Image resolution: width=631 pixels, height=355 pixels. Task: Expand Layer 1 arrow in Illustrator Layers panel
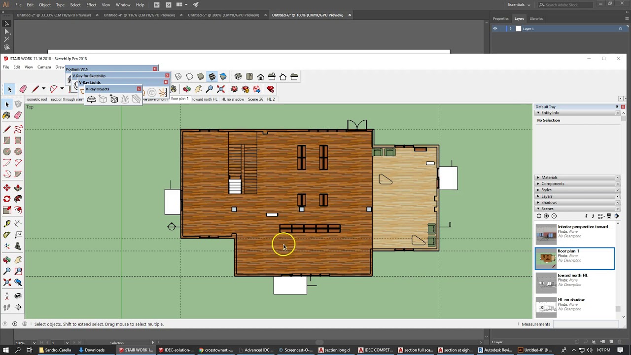click(x=510, y=29)
